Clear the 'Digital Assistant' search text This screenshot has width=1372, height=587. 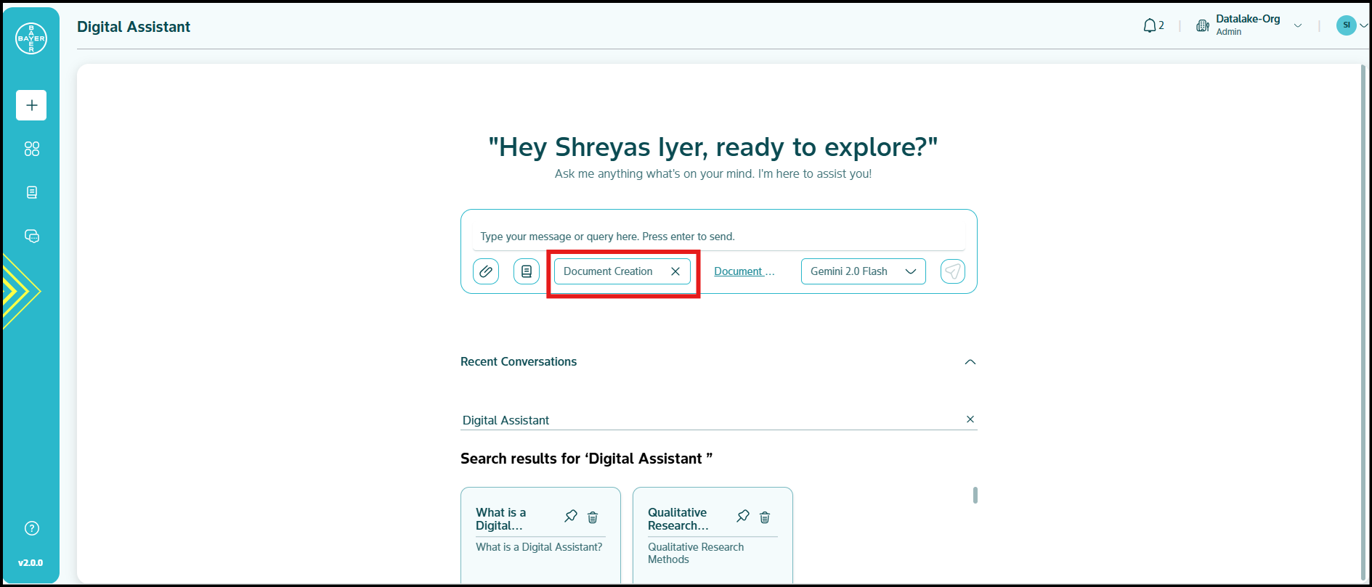tap(970, 419)
